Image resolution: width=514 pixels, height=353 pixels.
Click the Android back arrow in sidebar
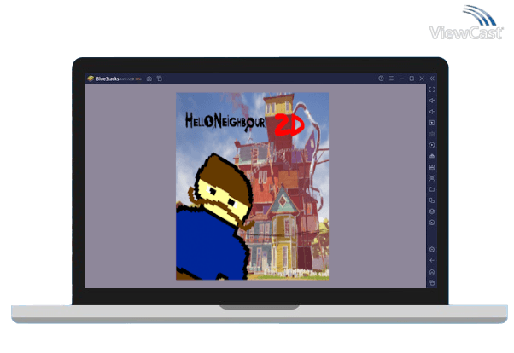pyautogui.click(x=432, y=261)
